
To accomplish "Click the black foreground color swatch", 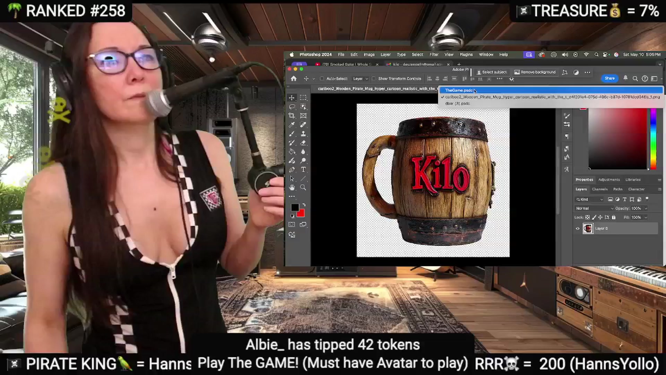I will (x=294, y=207).
